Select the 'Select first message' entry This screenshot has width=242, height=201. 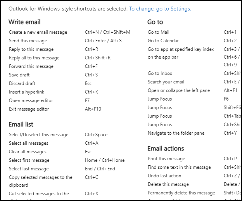[x=29, y=160]
